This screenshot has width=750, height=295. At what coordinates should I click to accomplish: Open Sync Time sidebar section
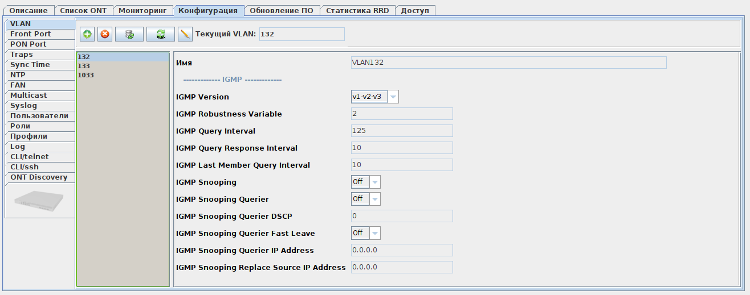click(39, 65)
